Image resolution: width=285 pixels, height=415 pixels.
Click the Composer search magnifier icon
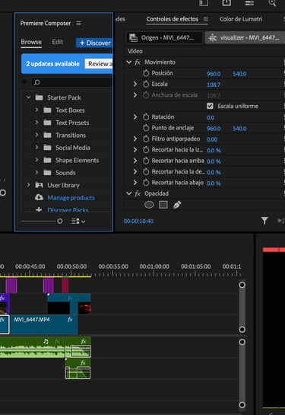(37, 82)
